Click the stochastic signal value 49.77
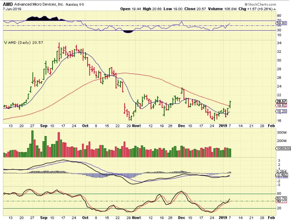This screenshot has height=220, width=291. point(281,201)
